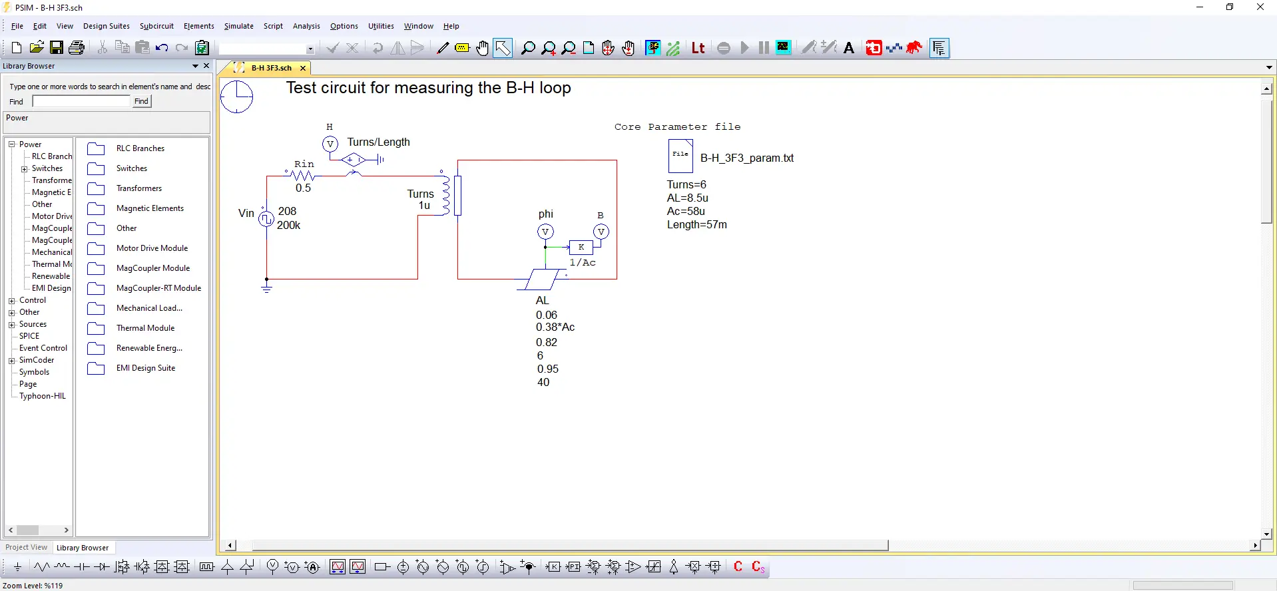Select the Text tool letter A

849,48
